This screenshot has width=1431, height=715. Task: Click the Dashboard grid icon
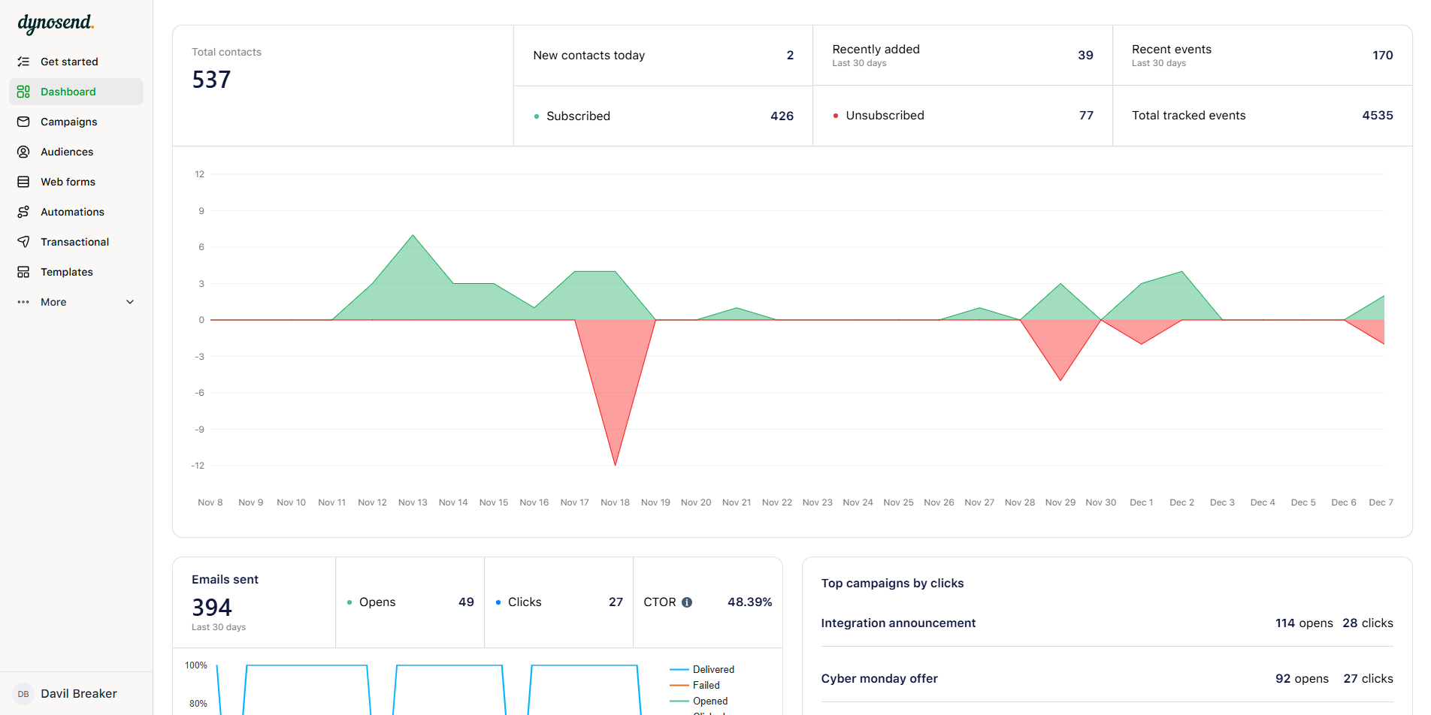(x=24, y=91)
